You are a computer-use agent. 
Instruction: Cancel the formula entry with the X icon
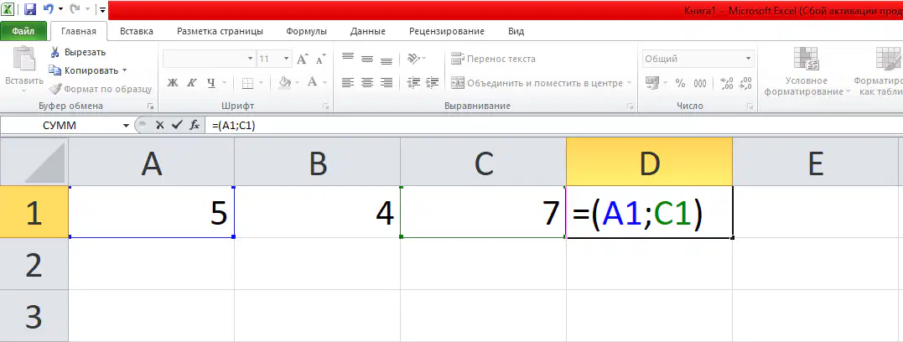click(159, 125)
